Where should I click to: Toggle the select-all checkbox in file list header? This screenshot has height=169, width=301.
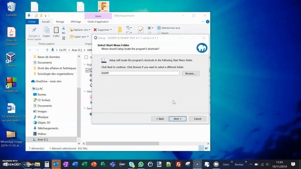(86, 57)
